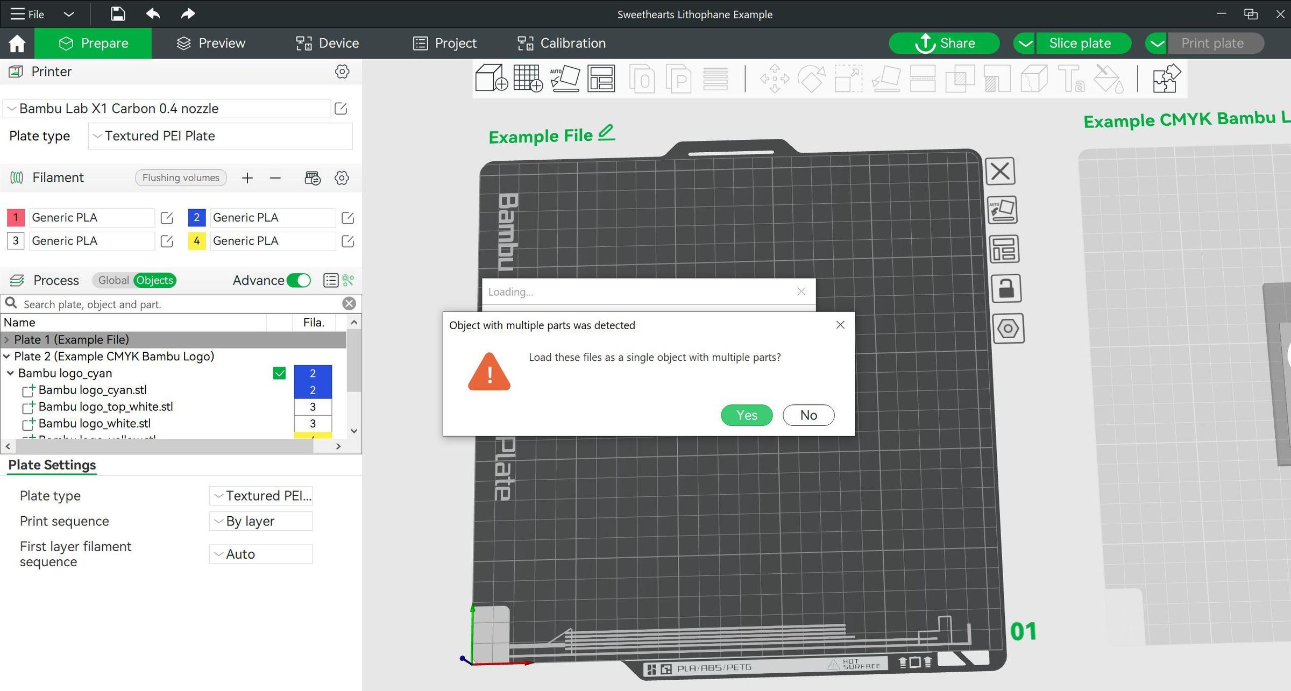Open Plate Settings plate type dropdown
Viewport: 1291px width, 691px height.
[x=261, y=495]
